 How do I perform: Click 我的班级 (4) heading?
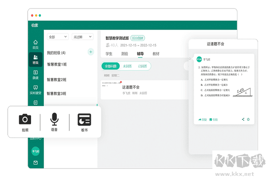[56, 53]
